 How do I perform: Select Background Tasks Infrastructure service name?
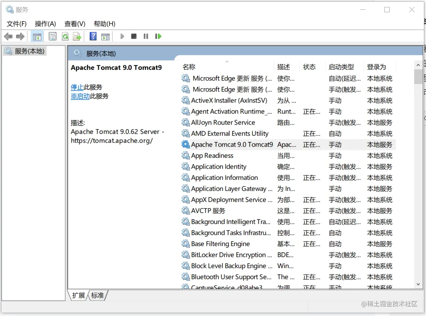tap(231, 233)
